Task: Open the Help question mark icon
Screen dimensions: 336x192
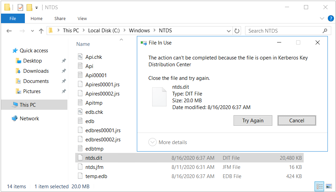Action: 331,18
